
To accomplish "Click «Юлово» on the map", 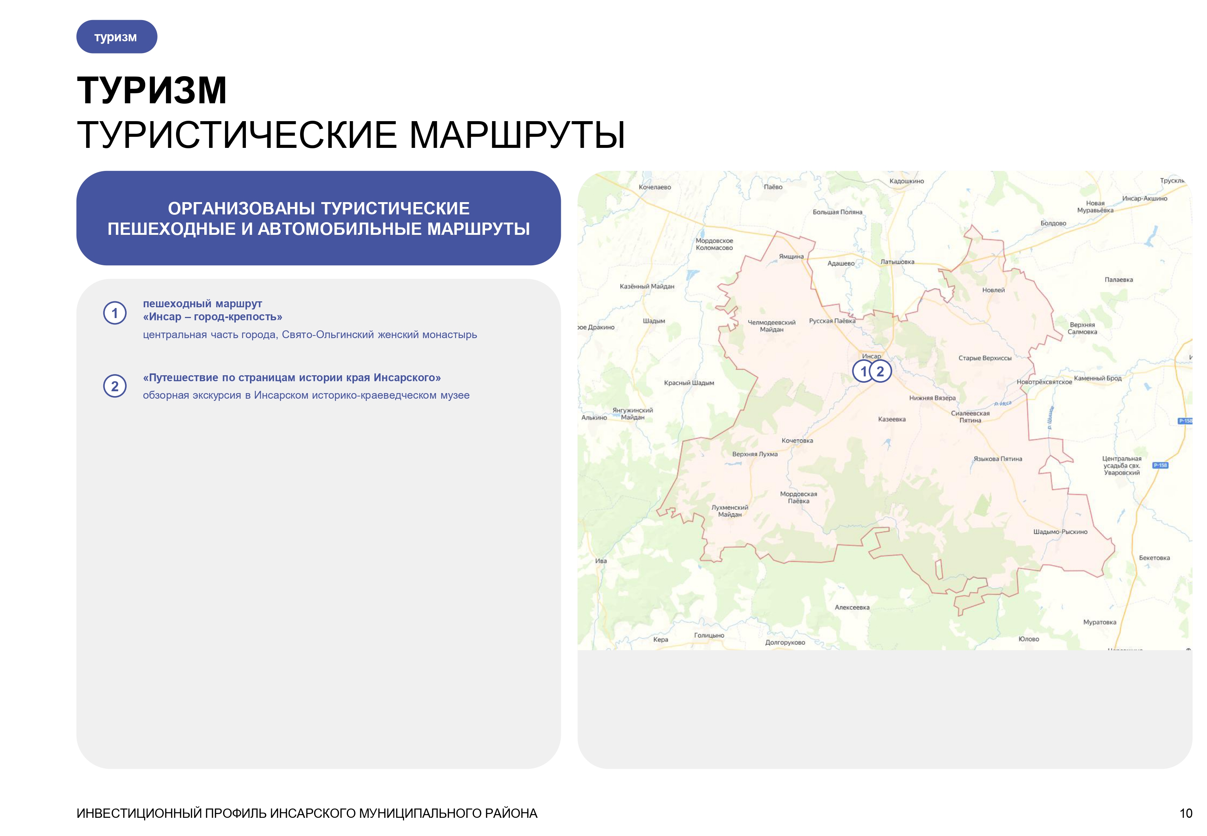I will [1028, 639].
